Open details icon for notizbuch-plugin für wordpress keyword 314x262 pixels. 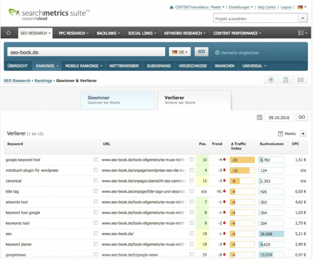pyautogui.click(x=96, y=170)
